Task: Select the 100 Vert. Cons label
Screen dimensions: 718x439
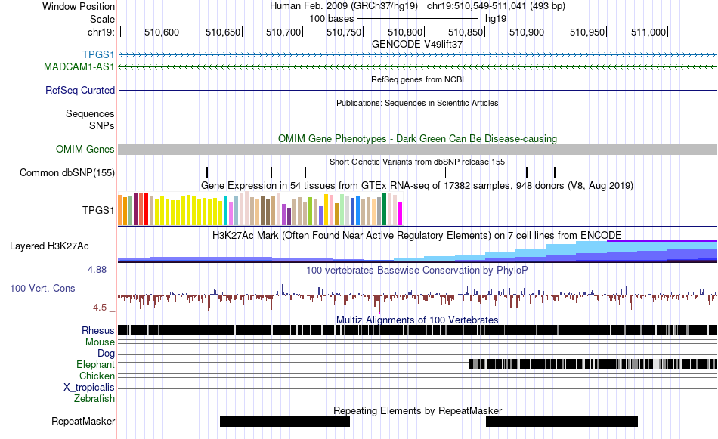Action: point(42,289)
